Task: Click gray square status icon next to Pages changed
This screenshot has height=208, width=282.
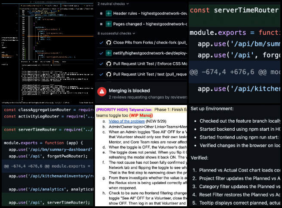Action: point(101,24)
